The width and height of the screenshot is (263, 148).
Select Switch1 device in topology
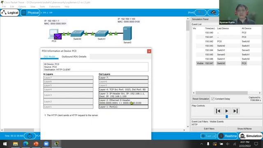pyautogui.click(x=102, y=34)
